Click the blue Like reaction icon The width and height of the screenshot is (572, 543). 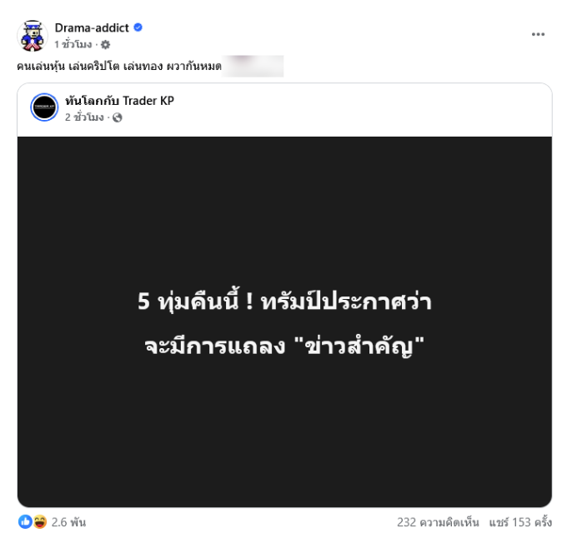[25, 522]
